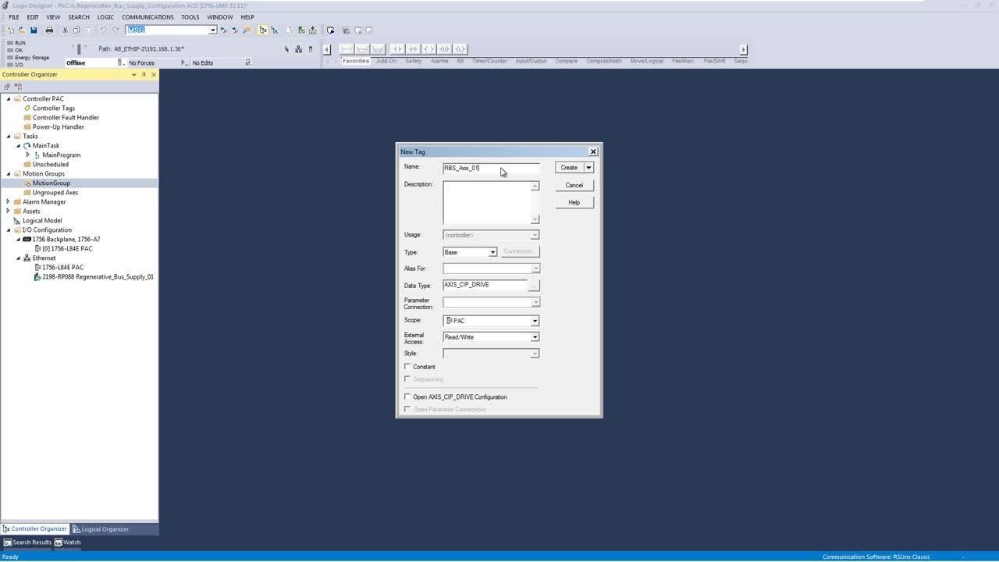The width and height of the screenshot is (999, 562).
Task: Collapse the Tasks tree node
Action: click(x=9, y=137)
